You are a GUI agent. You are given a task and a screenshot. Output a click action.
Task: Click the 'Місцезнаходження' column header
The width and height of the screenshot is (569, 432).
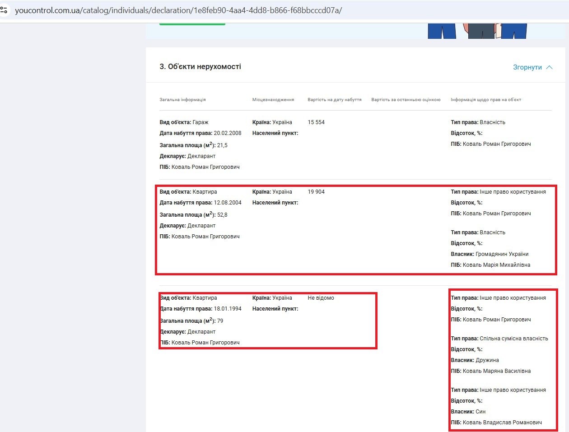tap(273, 100)
